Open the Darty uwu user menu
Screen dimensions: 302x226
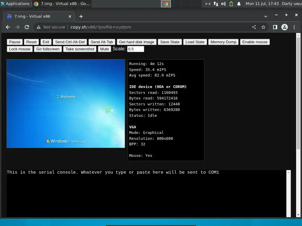point(292,4)
